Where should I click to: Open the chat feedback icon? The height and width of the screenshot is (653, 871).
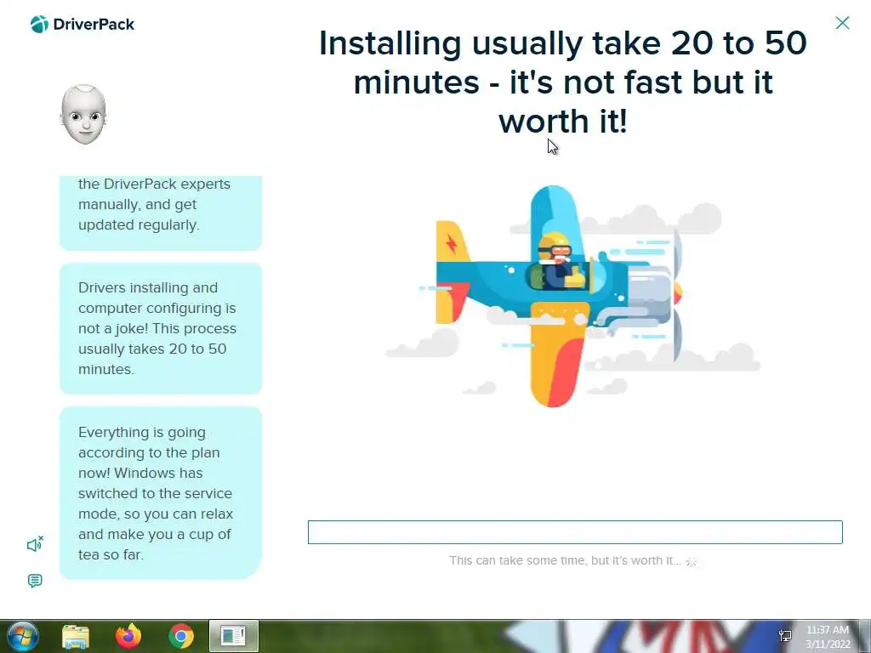point(35,581)
